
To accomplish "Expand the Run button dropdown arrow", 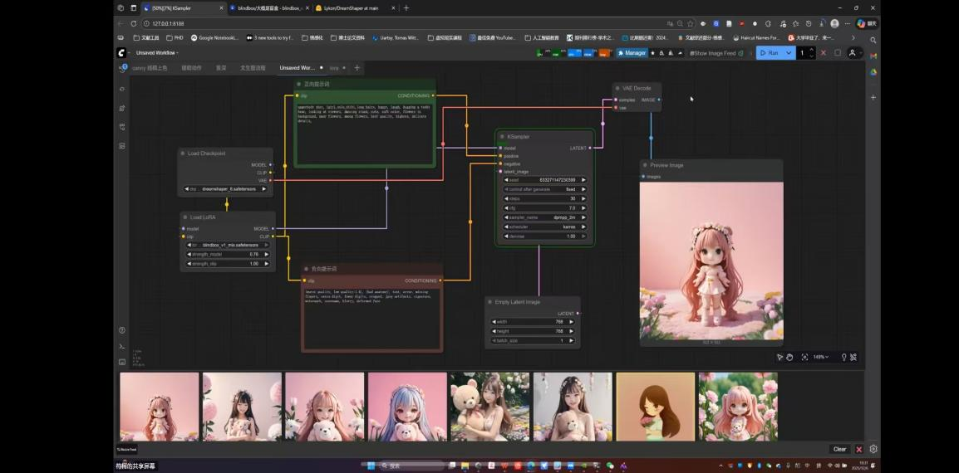I will point(789,52).
